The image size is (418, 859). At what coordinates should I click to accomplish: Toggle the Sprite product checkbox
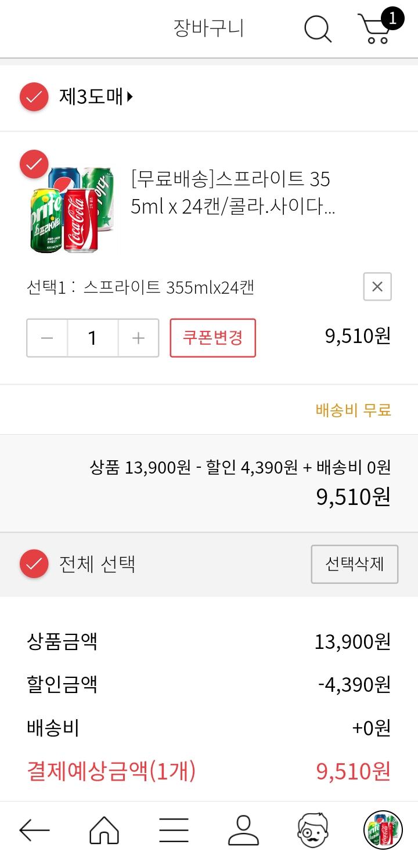coord(34,164)
